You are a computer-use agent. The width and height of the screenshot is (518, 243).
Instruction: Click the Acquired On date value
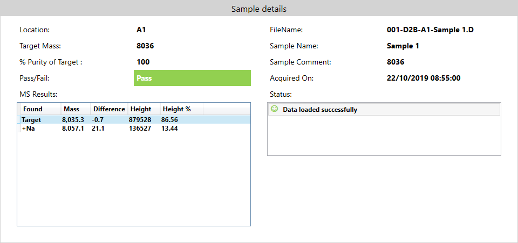424,78
